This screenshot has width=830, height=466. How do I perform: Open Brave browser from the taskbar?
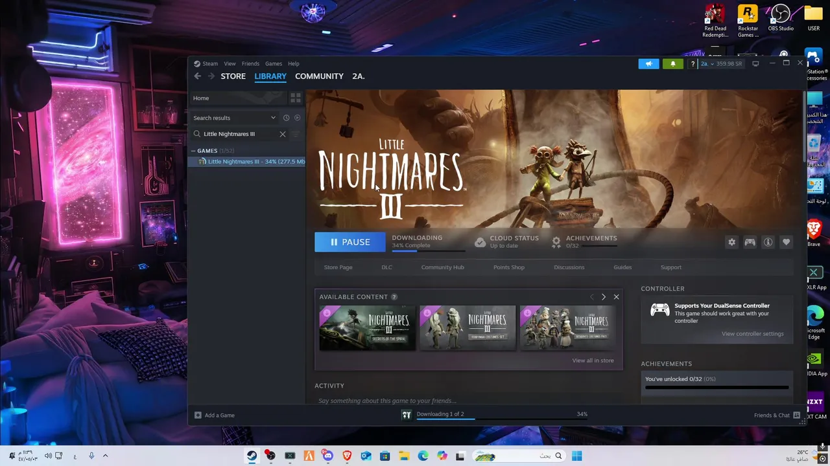[347, 456]
